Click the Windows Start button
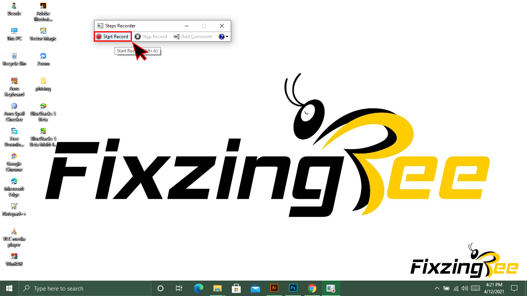Screen dimensions: 527x296 (9, 288)
